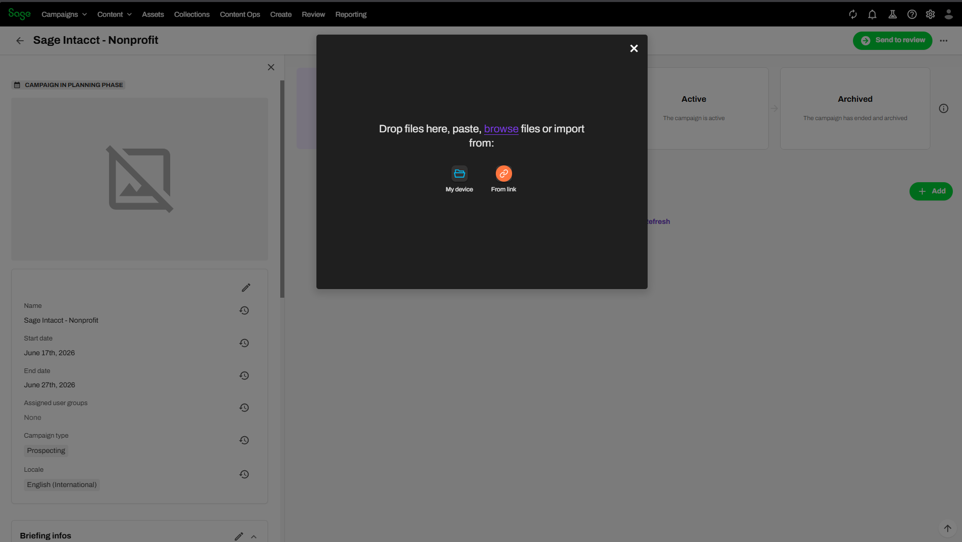
Task: Open the Review section
Action: 313,14
